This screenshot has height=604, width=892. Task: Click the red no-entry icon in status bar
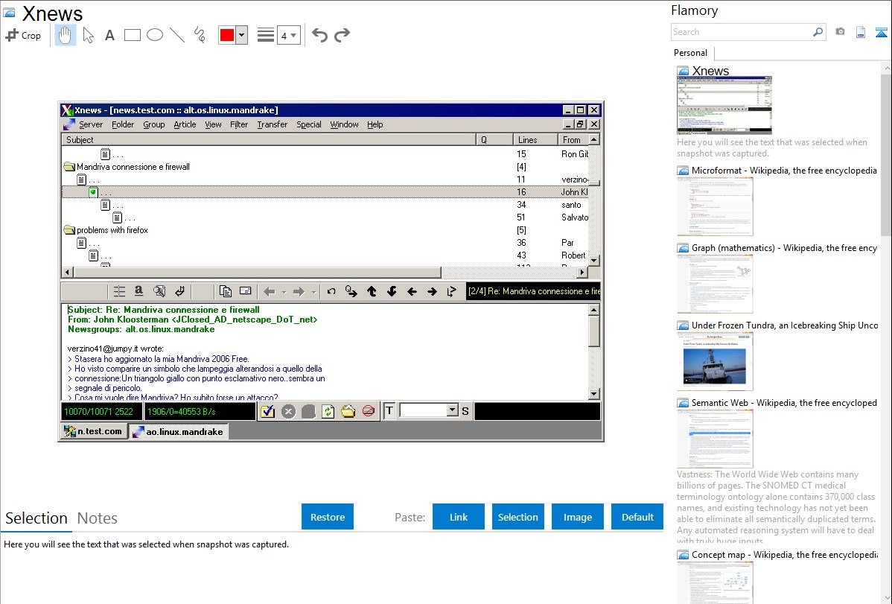(x=368, y=411)
